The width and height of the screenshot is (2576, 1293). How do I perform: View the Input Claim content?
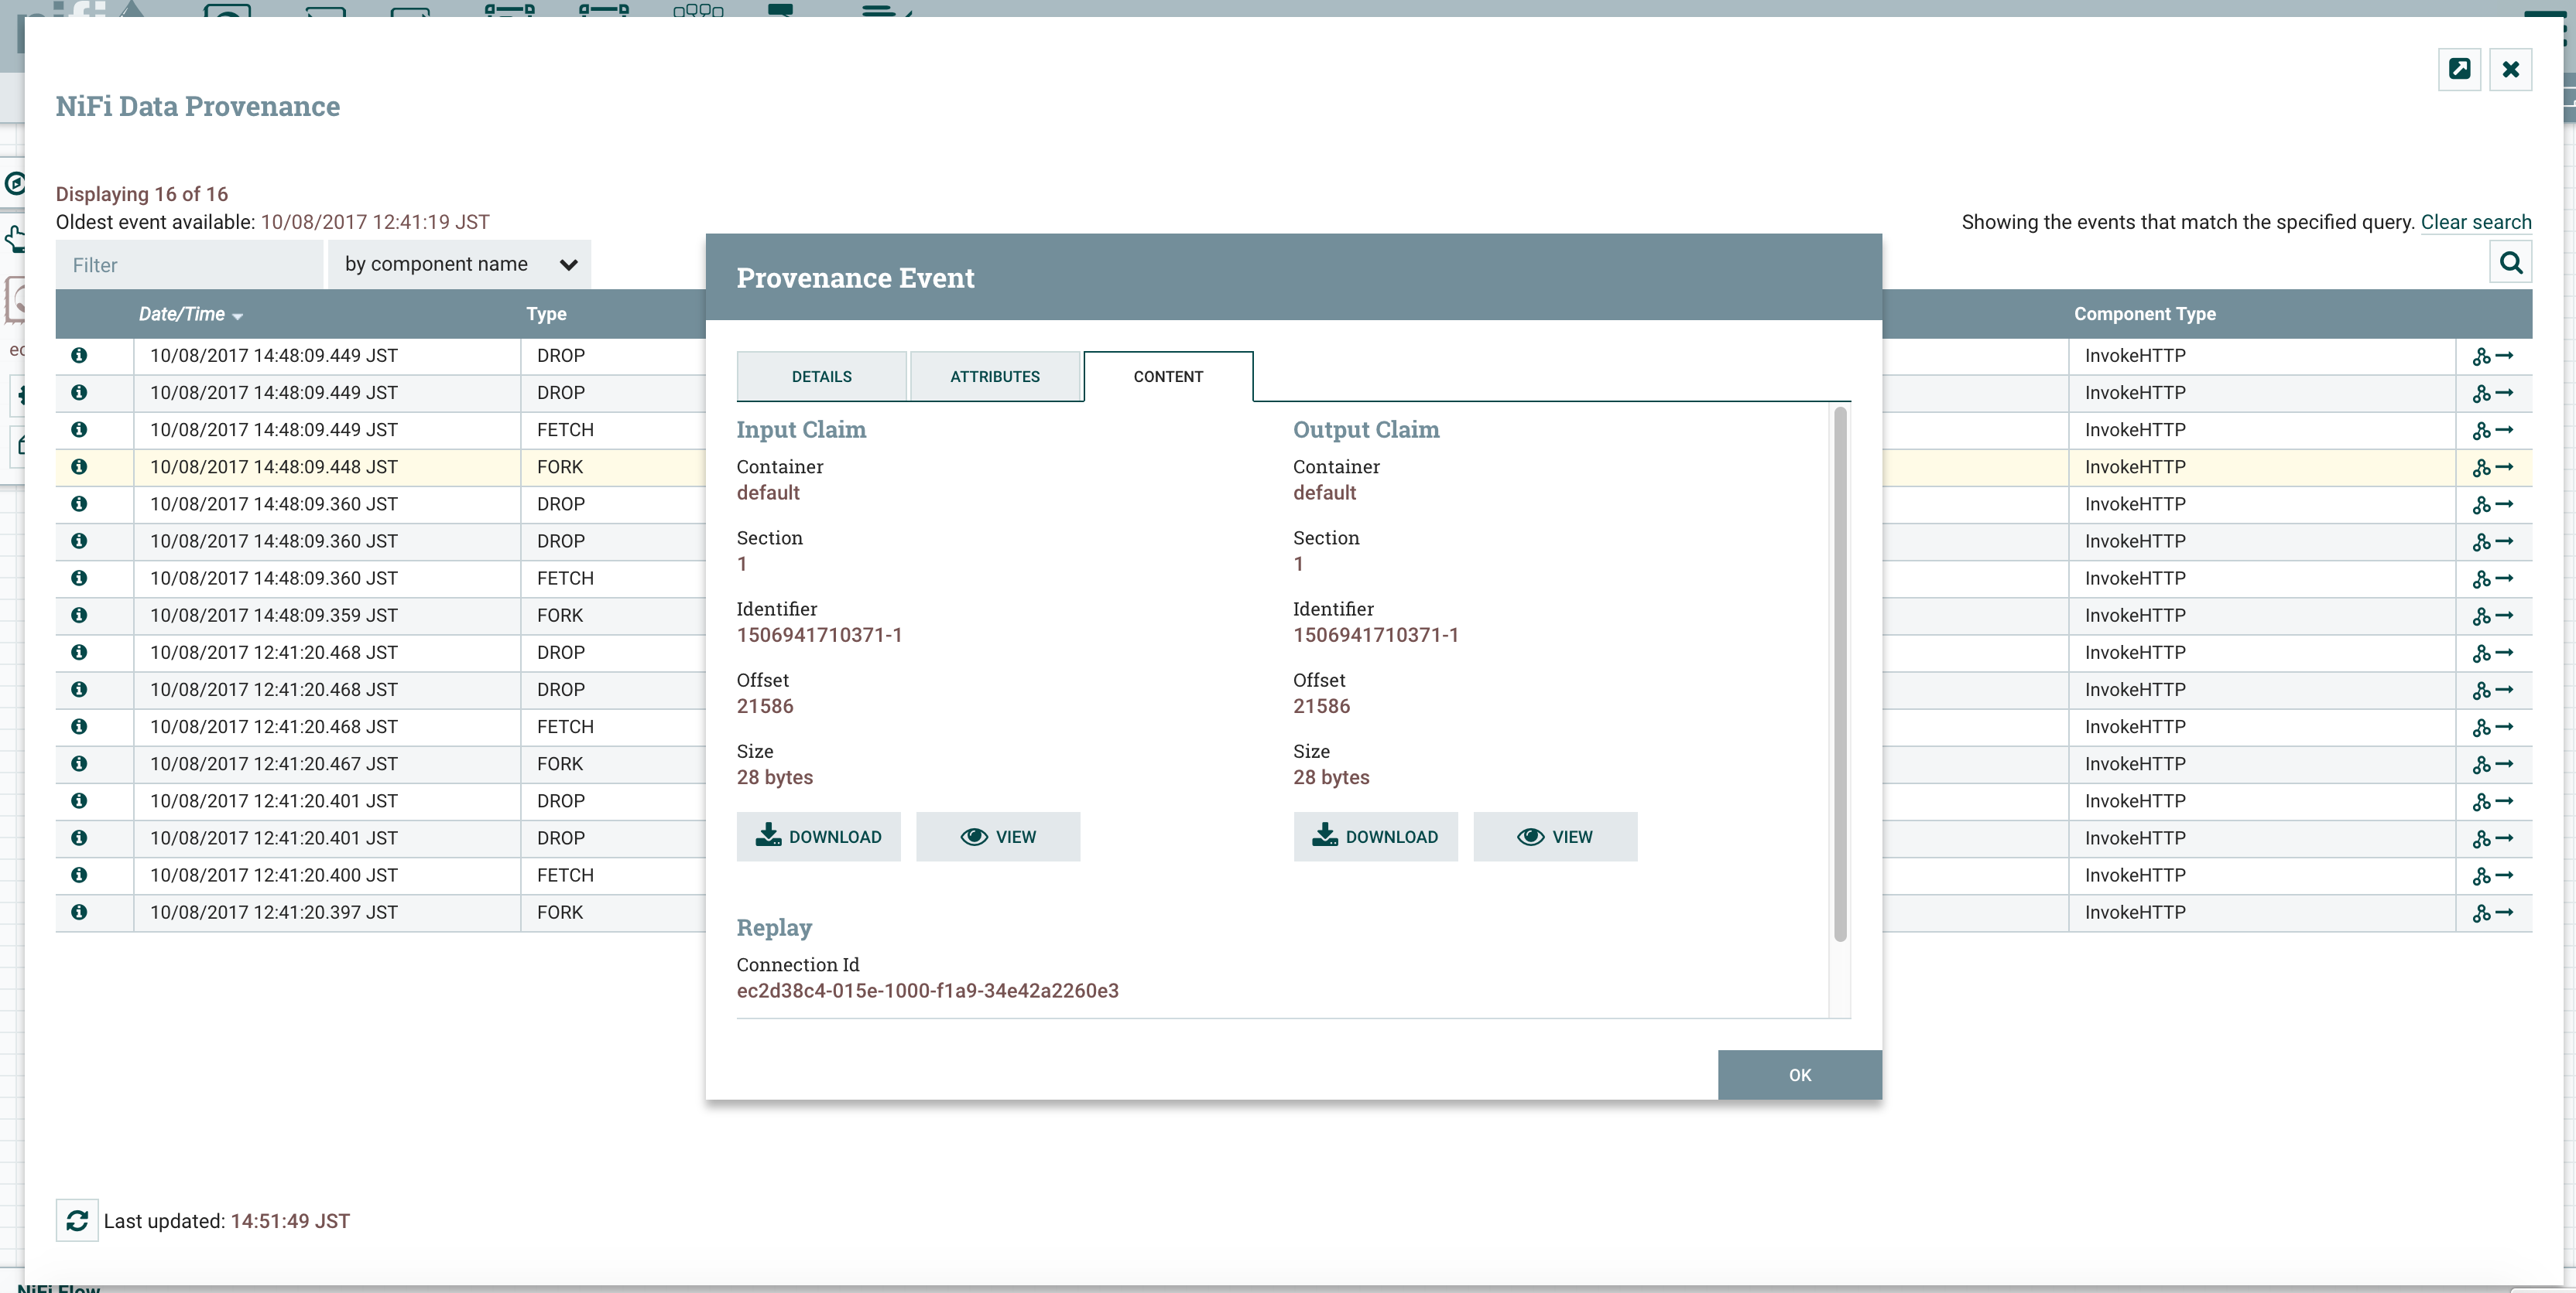point(998,837)
